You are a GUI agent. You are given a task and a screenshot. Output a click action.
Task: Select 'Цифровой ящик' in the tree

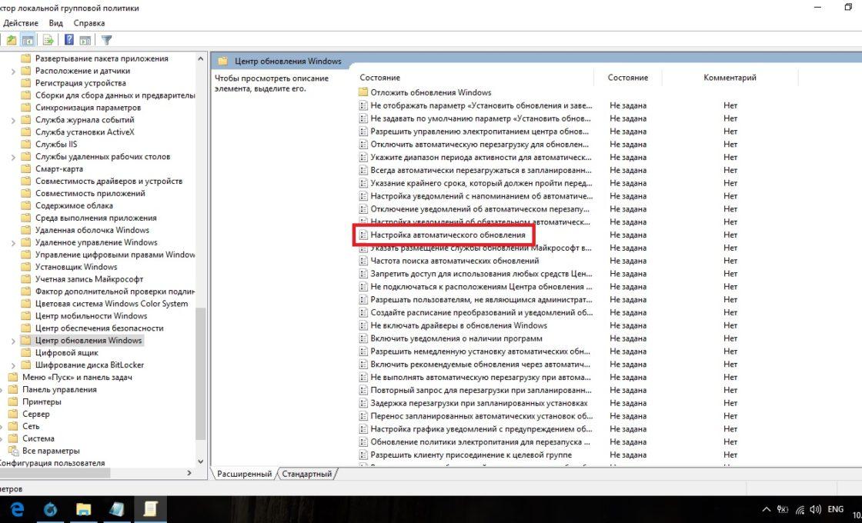click(66, 353)
